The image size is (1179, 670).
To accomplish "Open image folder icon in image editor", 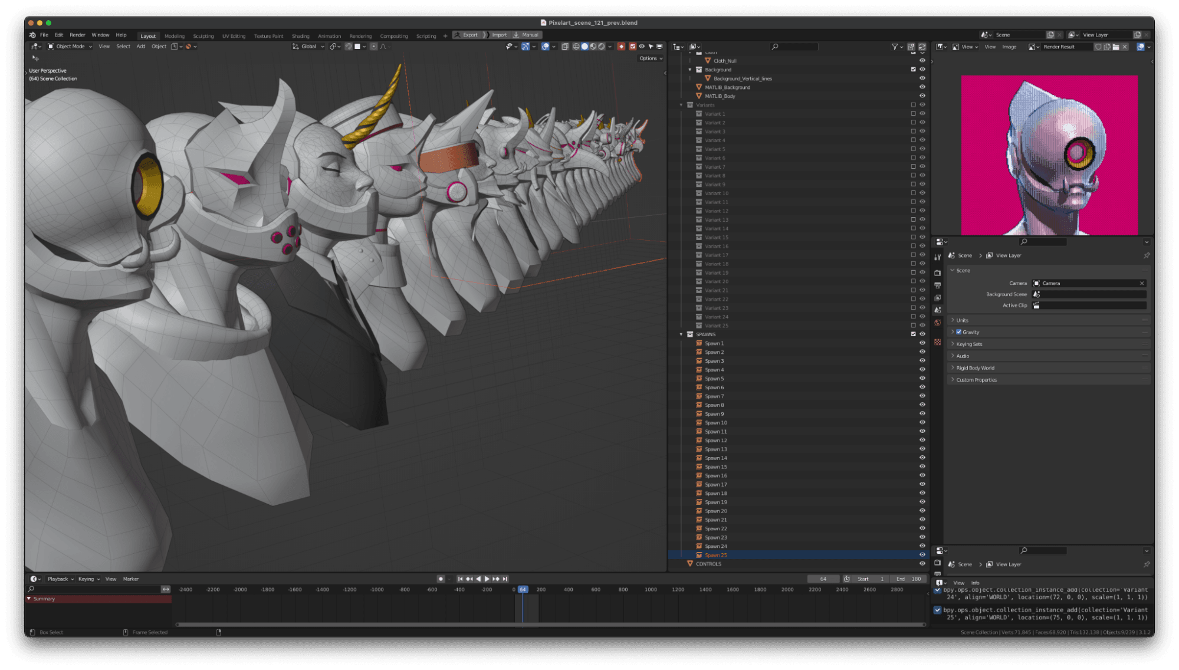I will (x=1116, y=47).
